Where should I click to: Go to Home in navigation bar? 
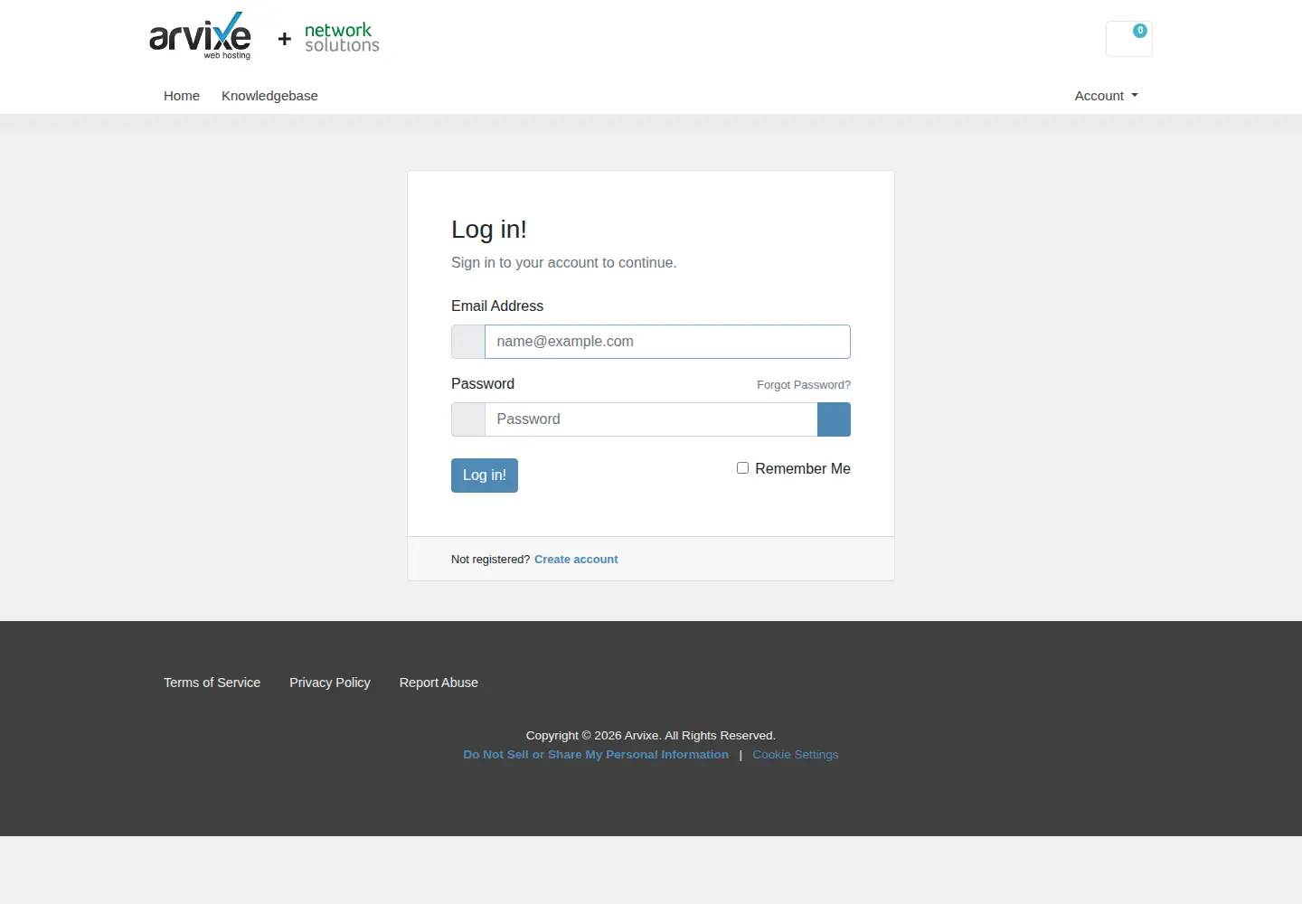point(182,96)
